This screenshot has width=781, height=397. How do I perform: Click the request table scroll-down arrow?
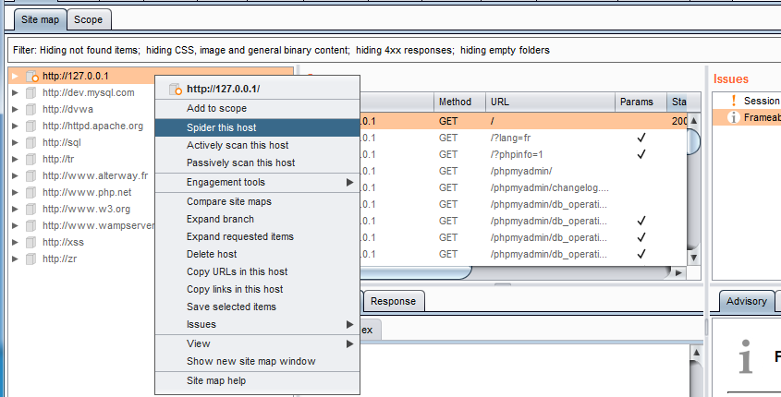[693, 259]
